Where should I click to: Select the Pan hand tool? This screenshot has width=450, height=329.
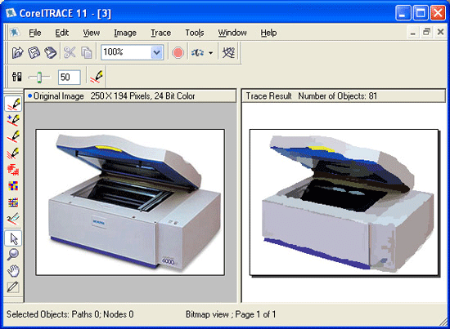coord(13,270)
